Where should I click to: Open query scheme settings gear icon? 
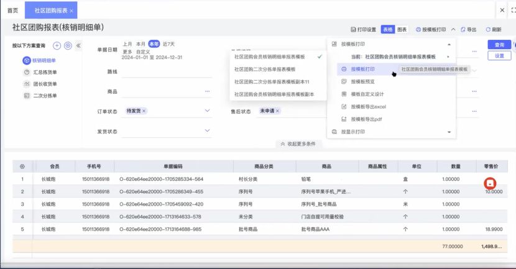tap(68, 45)
